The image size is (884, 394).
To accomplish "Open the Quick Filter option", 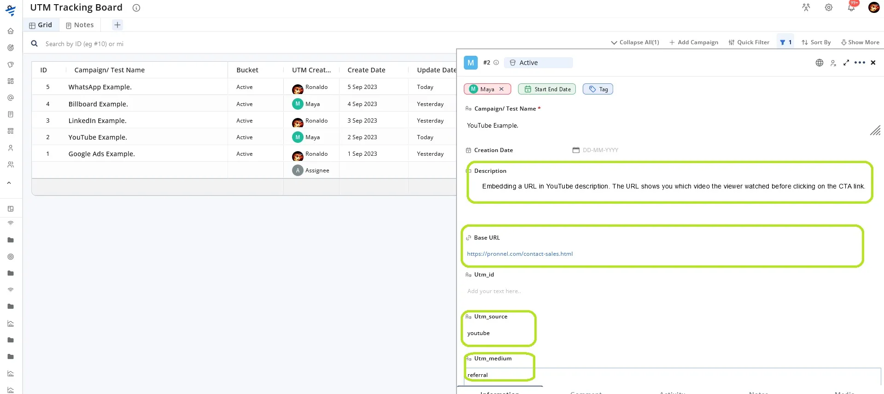I will (x=749, y=42).
